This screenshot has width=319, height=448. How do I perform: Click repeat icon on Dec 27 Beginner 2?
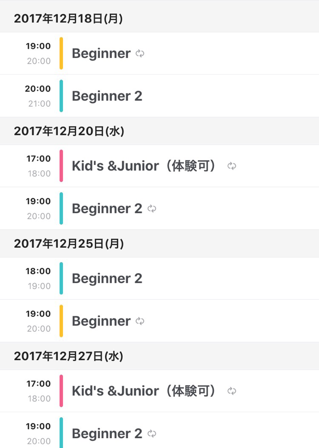[152, 434]
